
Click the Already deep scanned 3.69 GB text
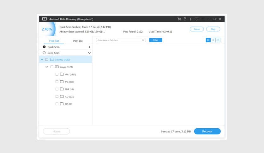[x=82, y=32]
